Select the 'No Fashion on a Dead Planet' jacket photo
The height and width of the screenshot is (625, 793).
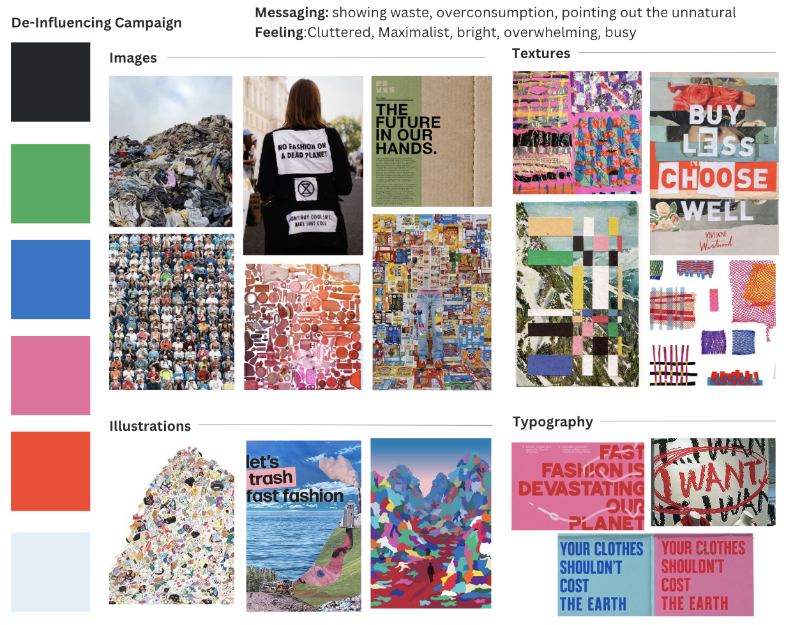coord(303,165)
